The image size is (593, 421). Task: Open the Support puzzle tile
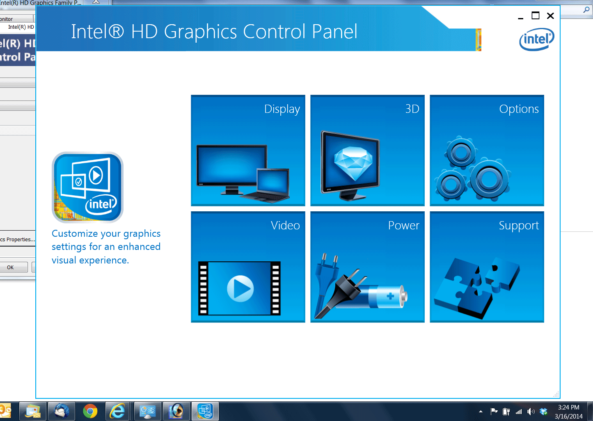point(487,267)
